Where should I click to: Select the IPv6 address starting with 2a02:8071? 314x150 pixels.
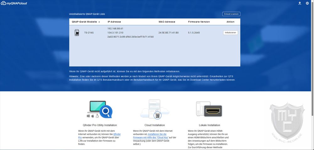131,37
